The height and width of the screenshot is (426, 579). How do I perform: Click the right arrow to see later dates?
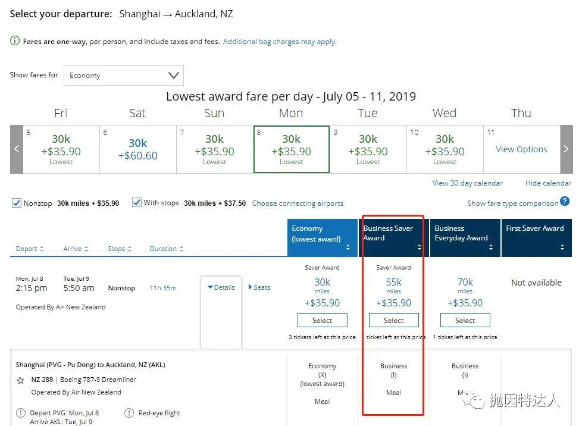566,149
